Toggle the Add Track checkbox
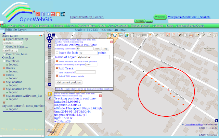This screenshot has width=219, height=138. [57, 68]
